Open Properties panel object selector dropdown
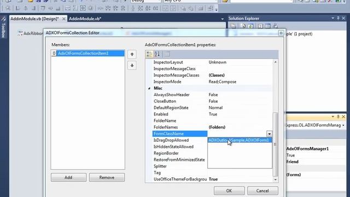 coord(343,125)
